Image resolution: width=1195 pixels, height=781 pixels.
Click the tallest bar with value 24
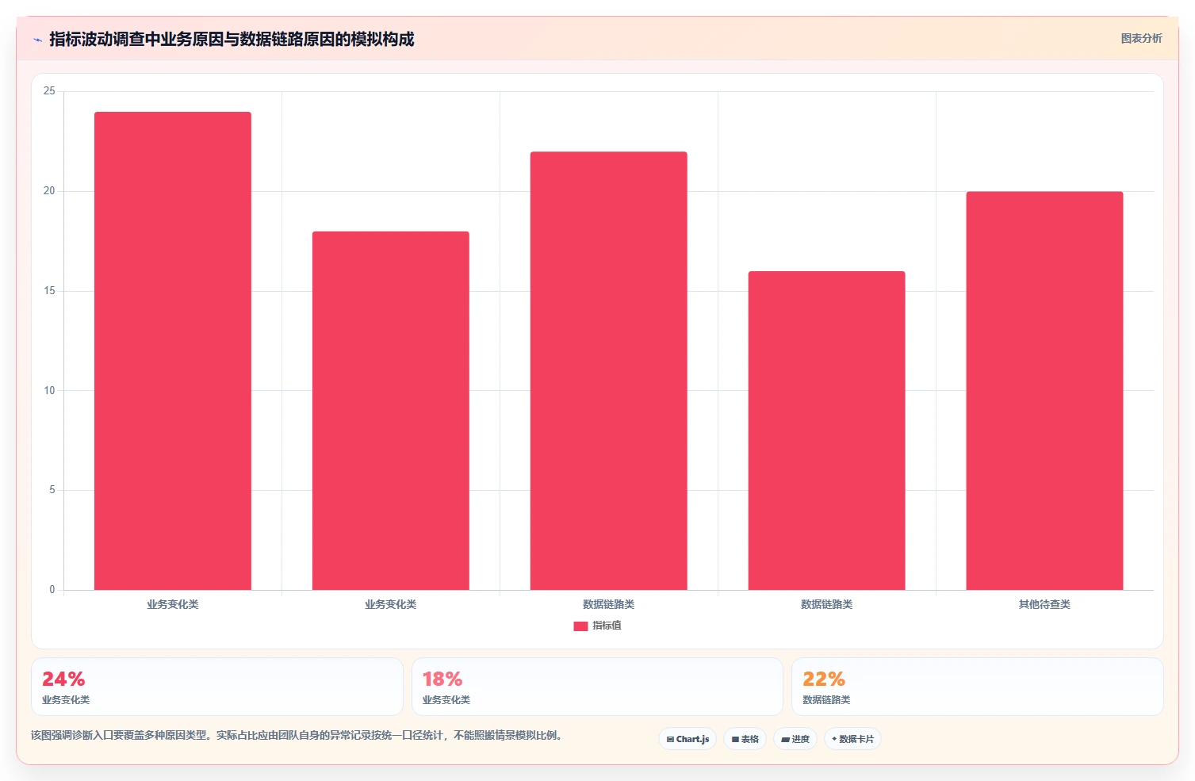point(173,351)
